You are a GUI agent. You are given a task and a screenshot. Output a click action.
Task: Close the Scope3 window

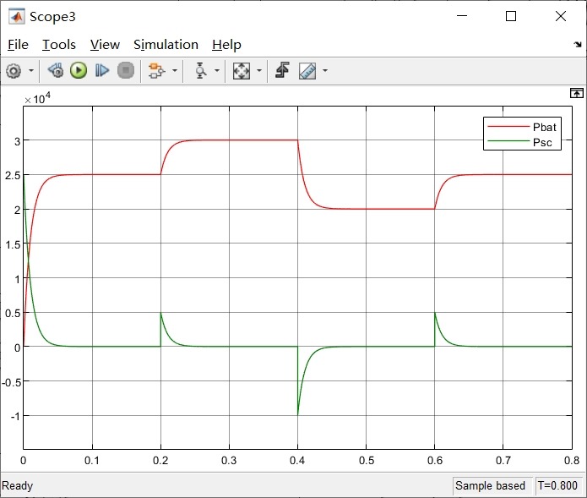561,16
